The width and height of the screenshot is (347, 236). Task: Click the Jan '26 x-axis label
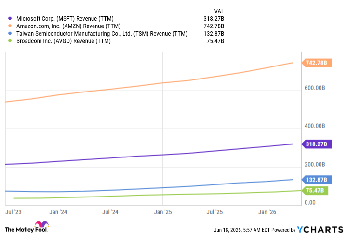(x=267, y=212)
